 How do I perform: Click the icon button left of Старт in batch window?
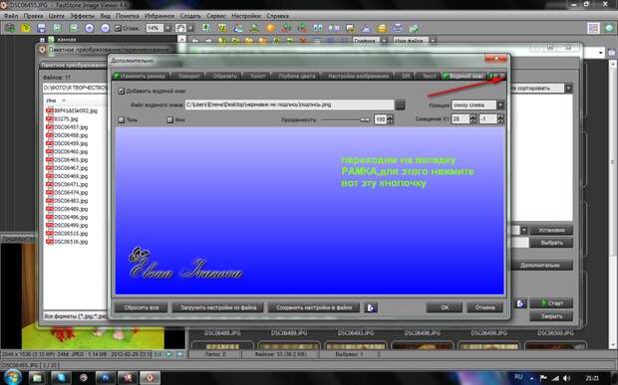coord(520,303)
